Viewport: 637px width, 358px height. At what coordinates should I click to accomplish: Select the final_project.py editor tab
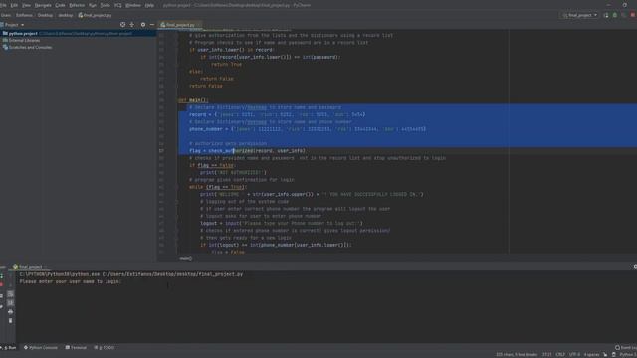[178, 25]
